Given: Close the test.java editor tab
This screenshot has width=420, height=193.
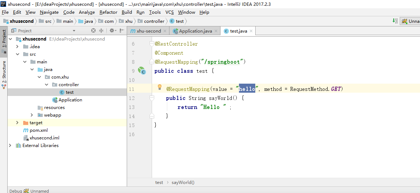Looking at the screenshot, I should (251, 31).
